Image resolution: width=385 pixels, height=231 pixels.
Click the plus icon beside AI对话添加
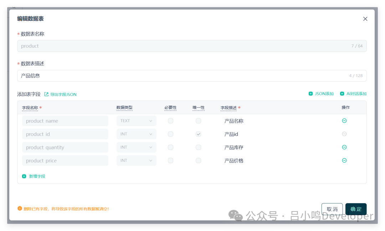(x=342, y=94)
